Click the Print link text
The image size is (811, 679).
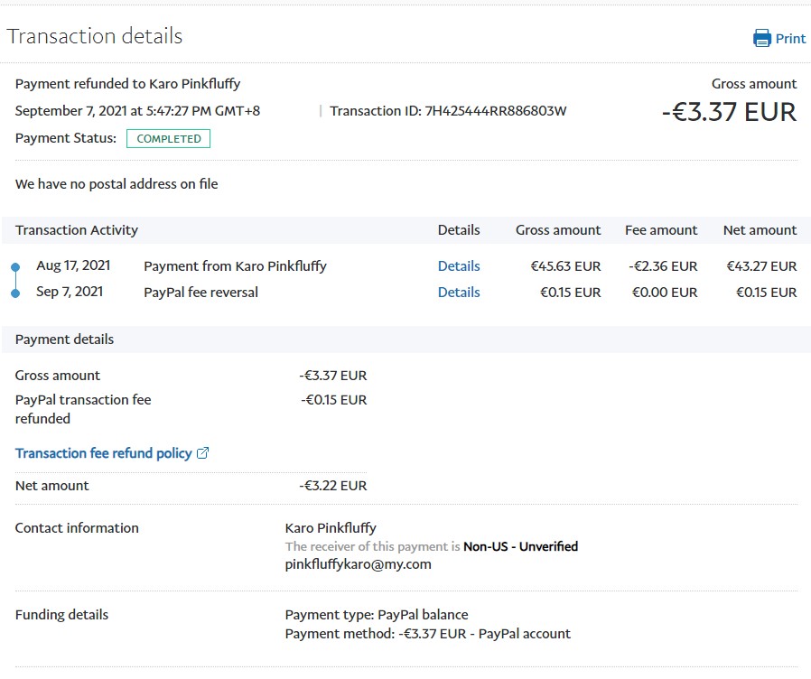coord(790,38)
